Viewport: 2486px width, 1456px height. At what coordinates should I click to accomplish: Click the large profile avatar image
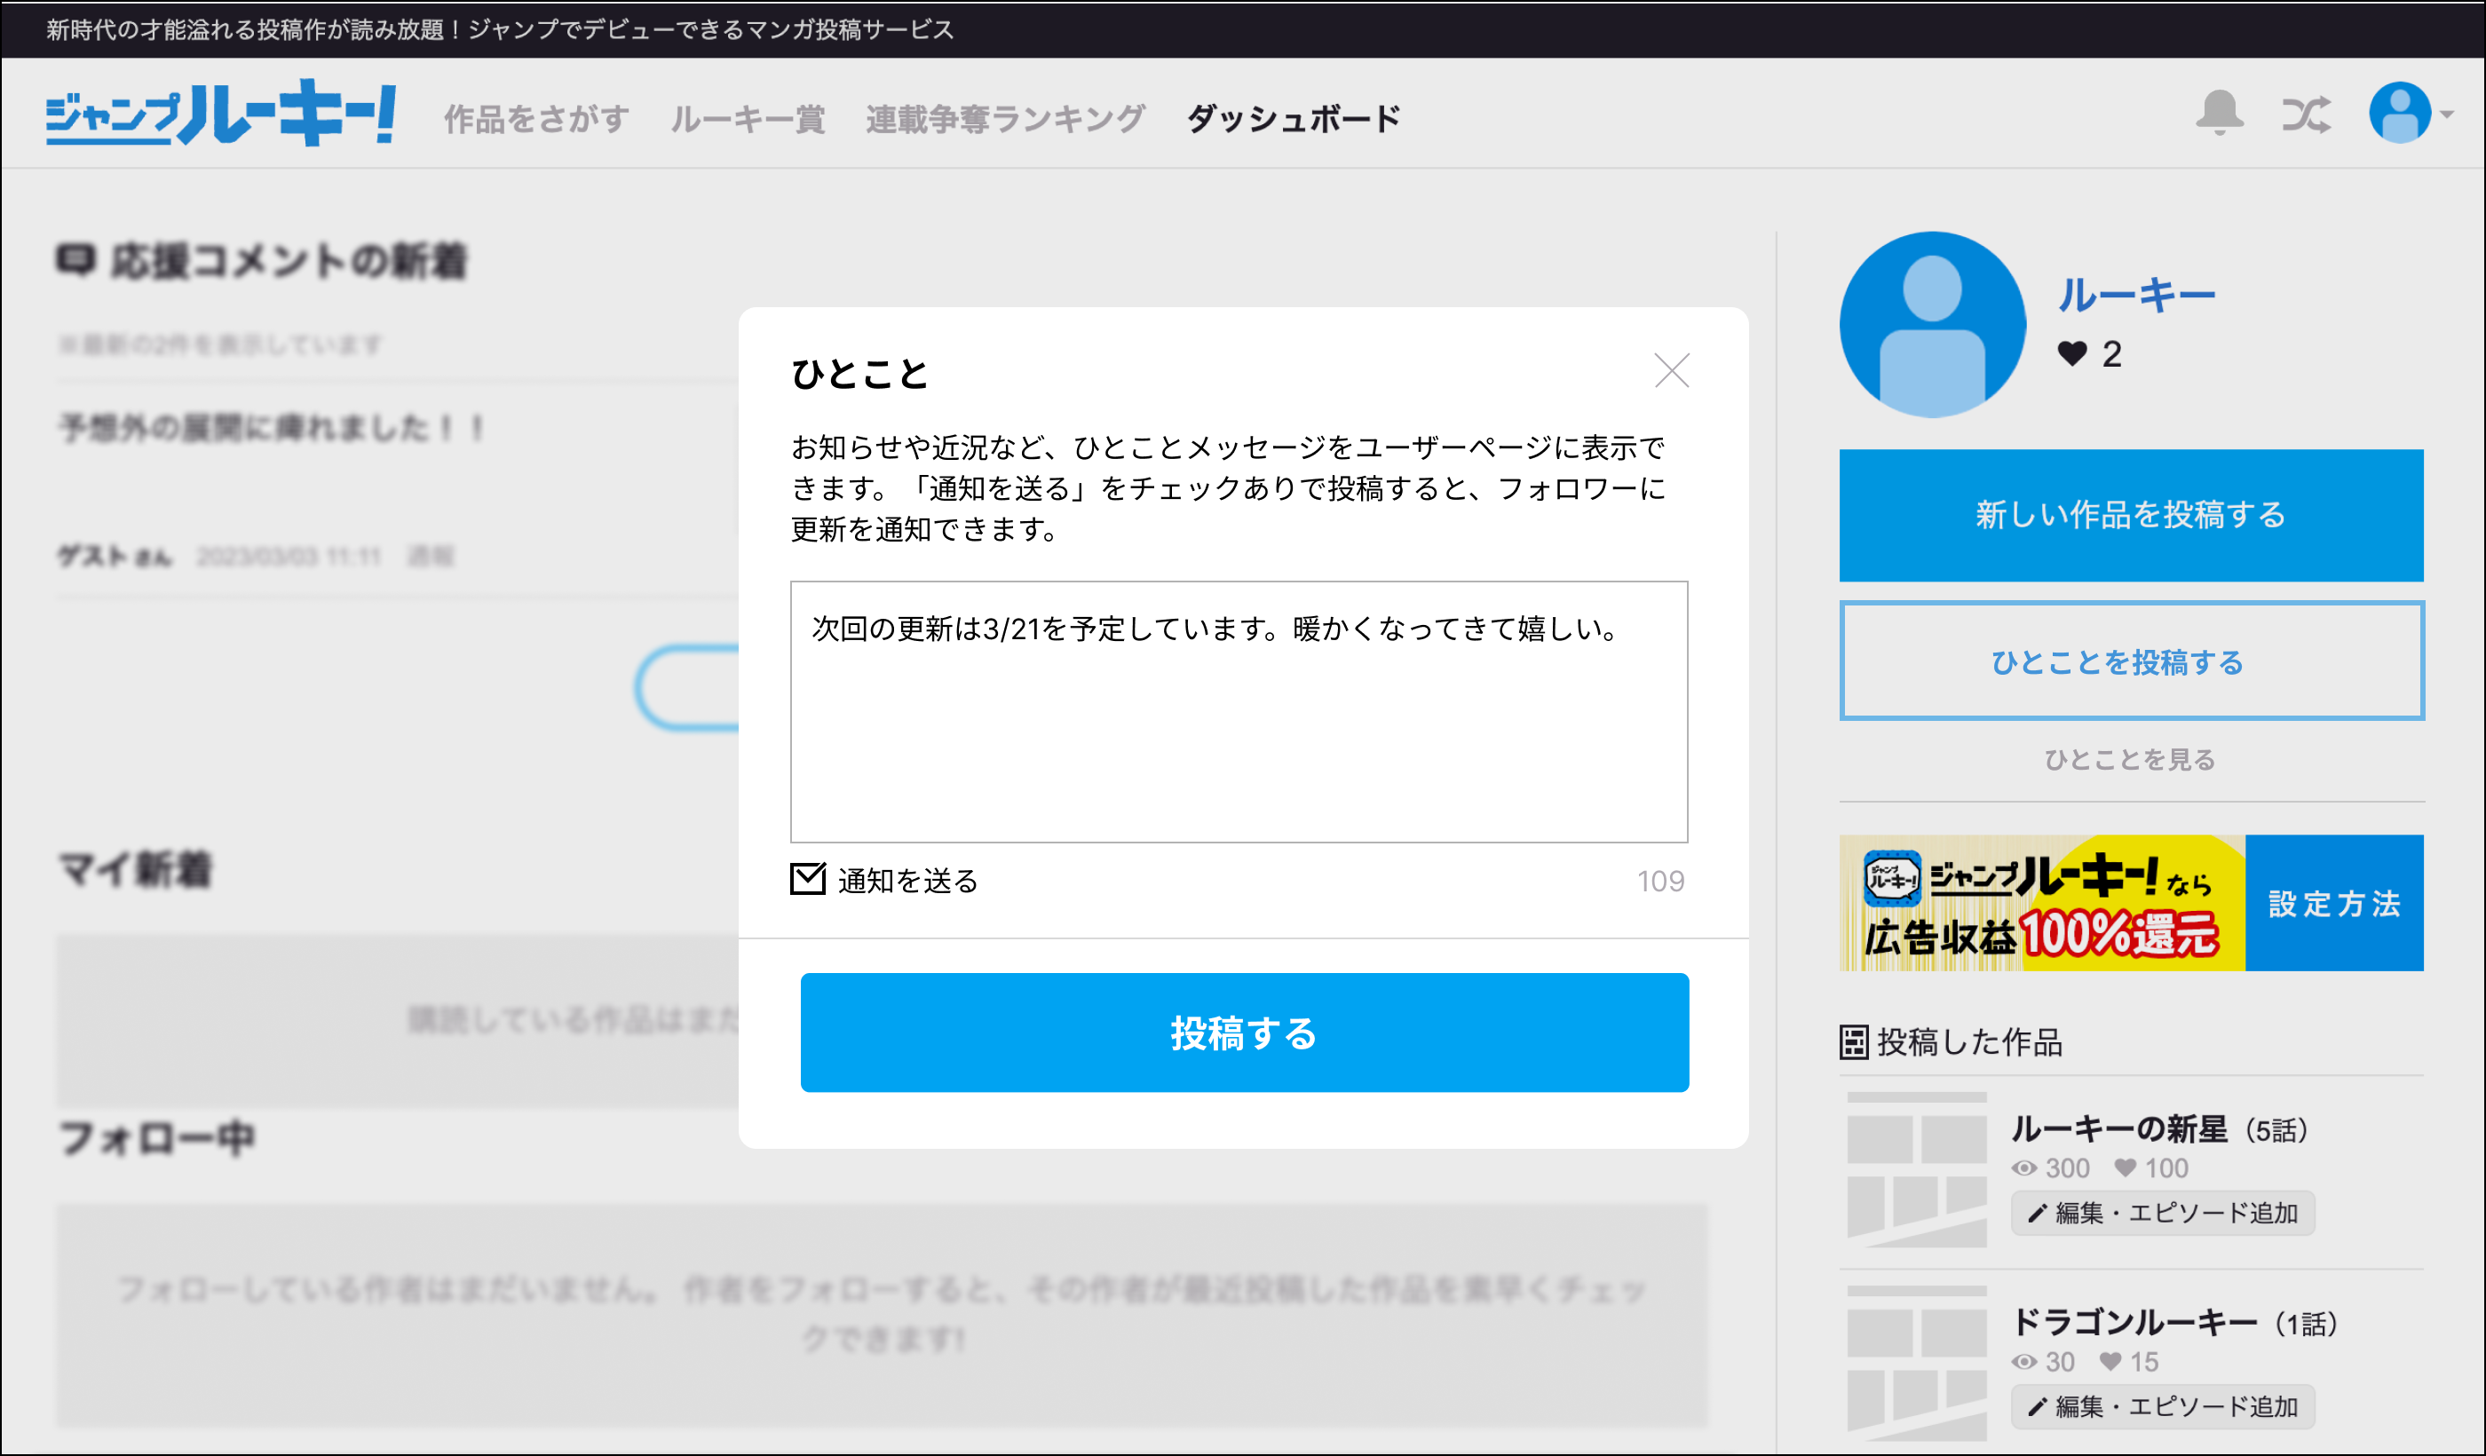pyautogui.click(x=1932, y=325)
